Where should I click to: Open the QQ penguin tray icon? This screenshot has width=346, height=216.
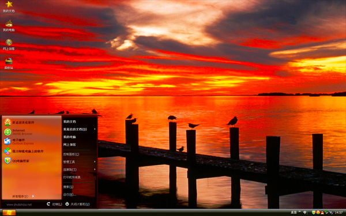point(322,213)
